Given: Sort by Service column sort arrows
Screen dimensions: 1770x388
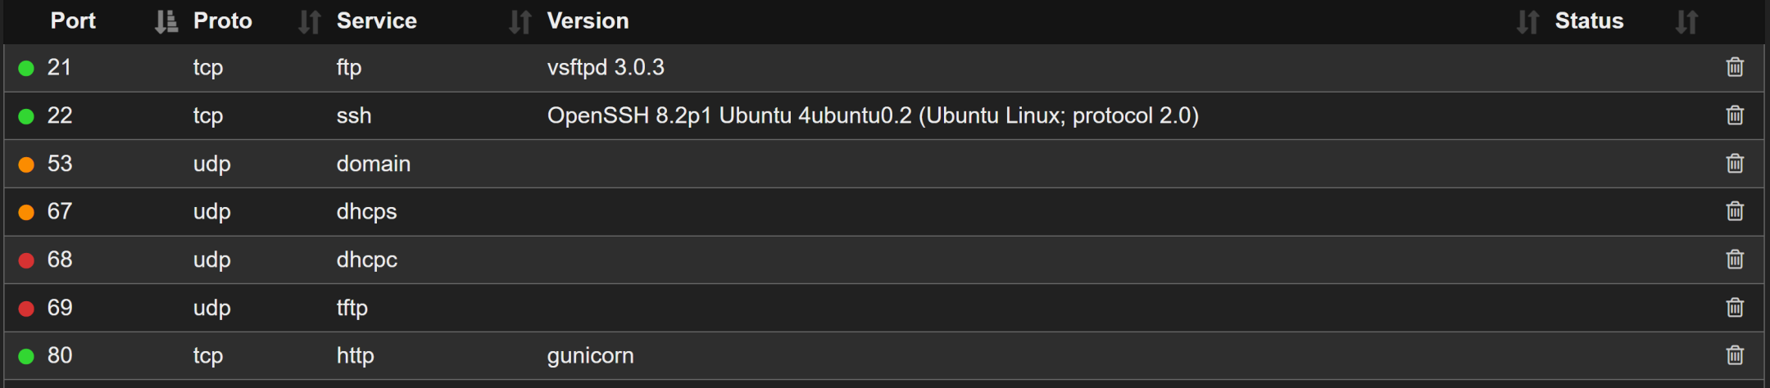Looking at the screenshot, I should [x=520, y=22].
